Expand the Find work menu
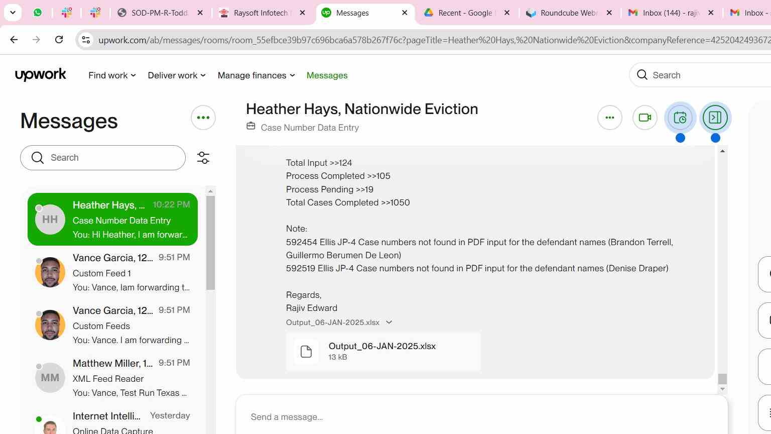 112,75
